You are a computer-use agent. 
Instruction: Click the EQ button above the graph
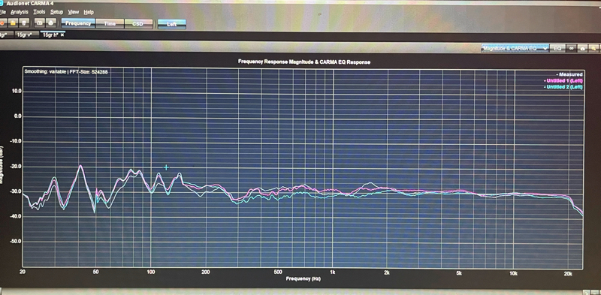pyautogui.click(x=557, y=49)
